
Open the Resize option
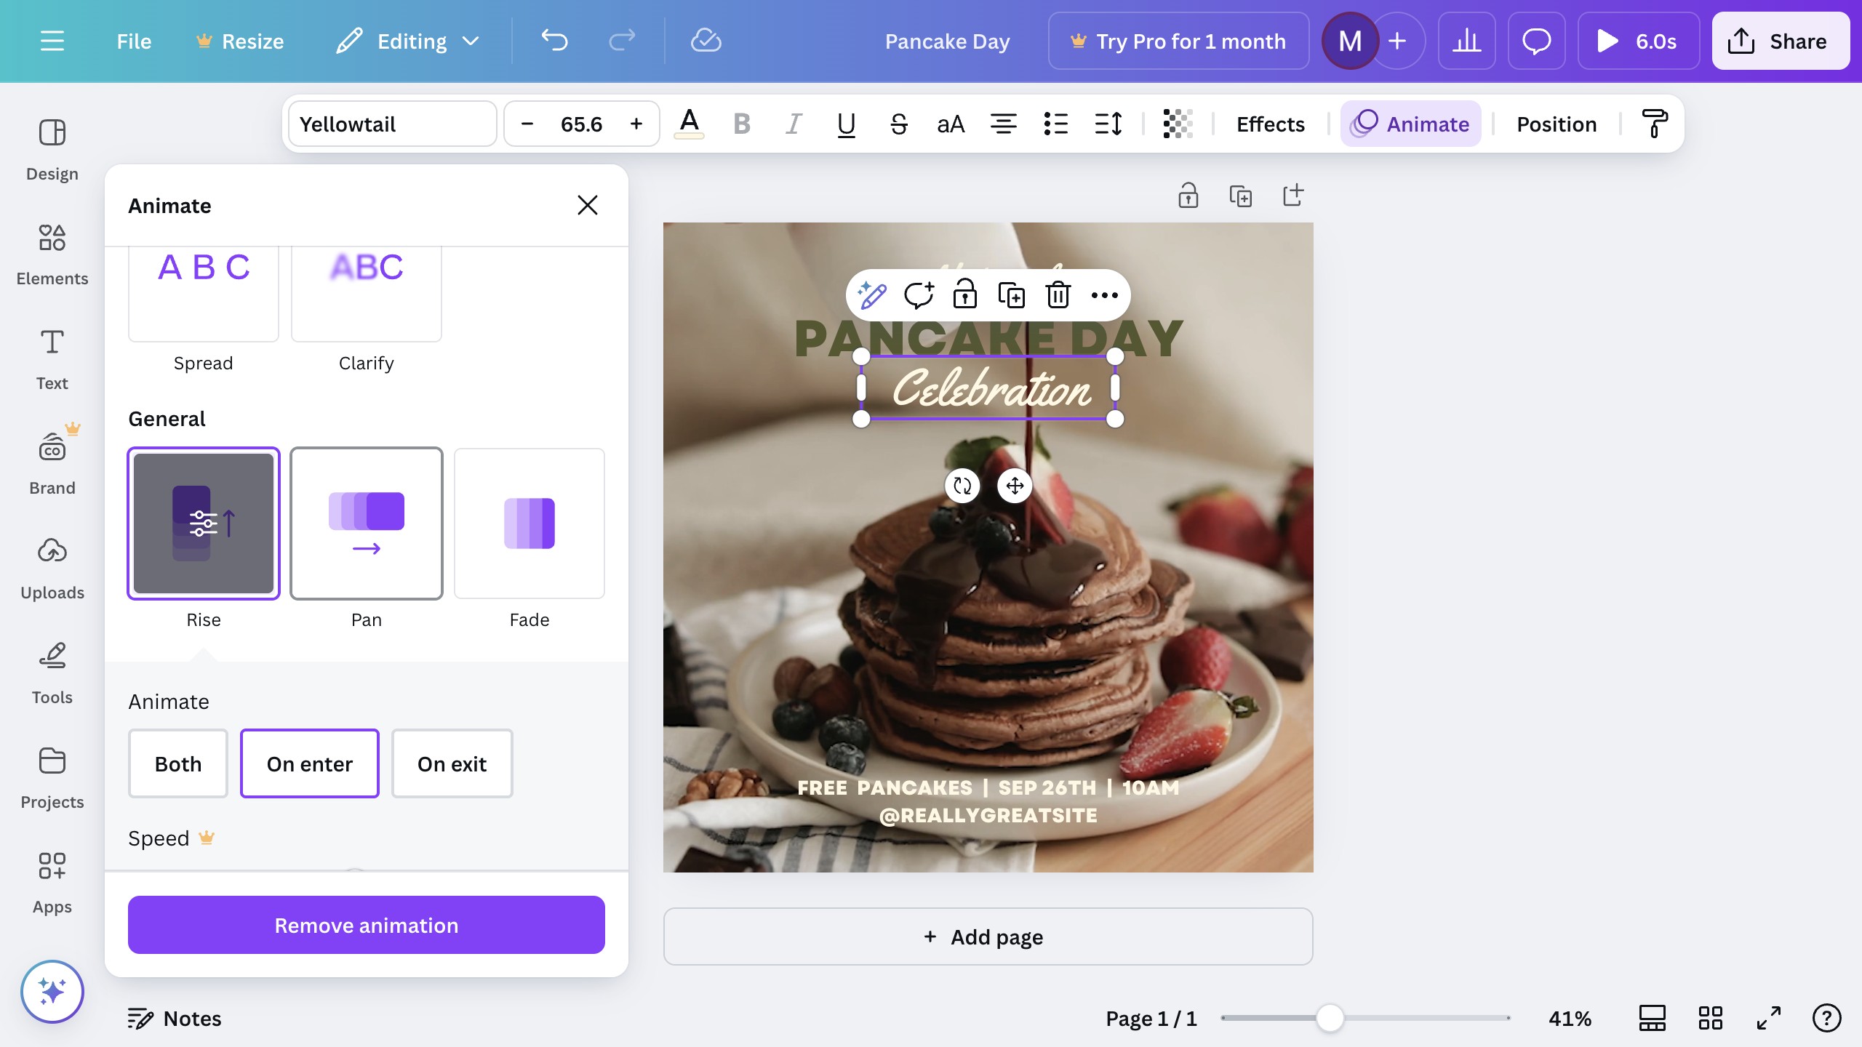click(x=240, y=41)
